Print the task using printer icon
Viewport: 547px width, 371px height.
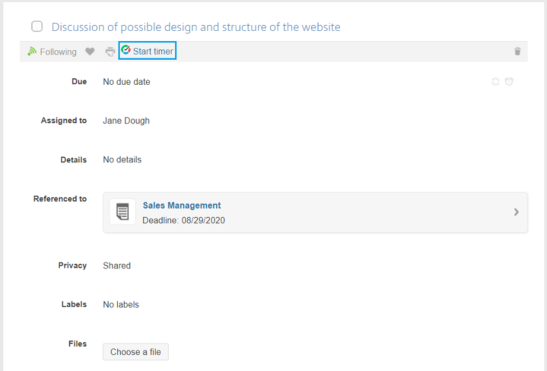click(x=110, y=52)
